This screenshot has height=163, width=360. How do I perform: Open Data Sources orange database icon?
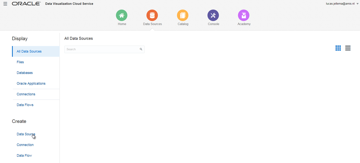point(152,15)
